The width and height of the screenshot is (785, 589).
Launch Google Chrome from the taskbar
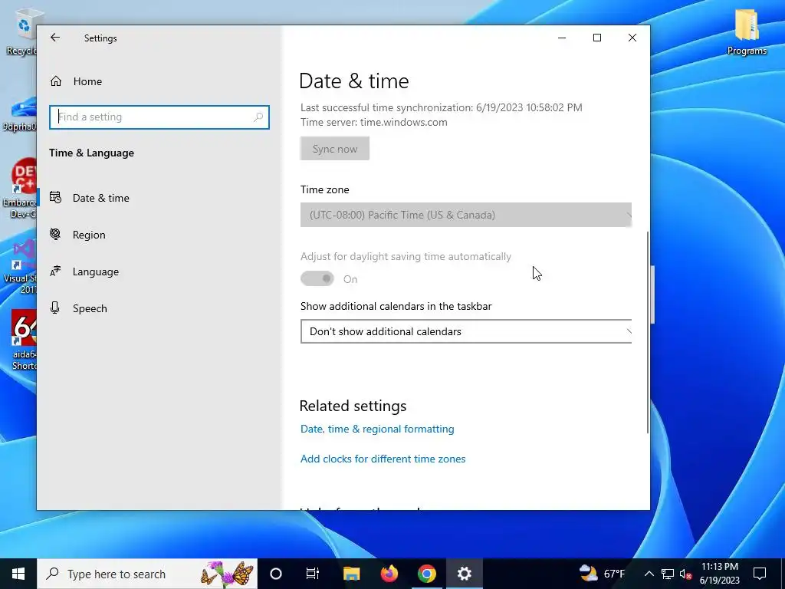(426, 574)
